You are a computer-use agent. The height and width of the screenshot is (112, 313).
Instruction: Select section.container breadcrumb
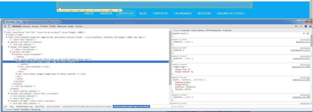pyautogui.click(x=53, y=107)
